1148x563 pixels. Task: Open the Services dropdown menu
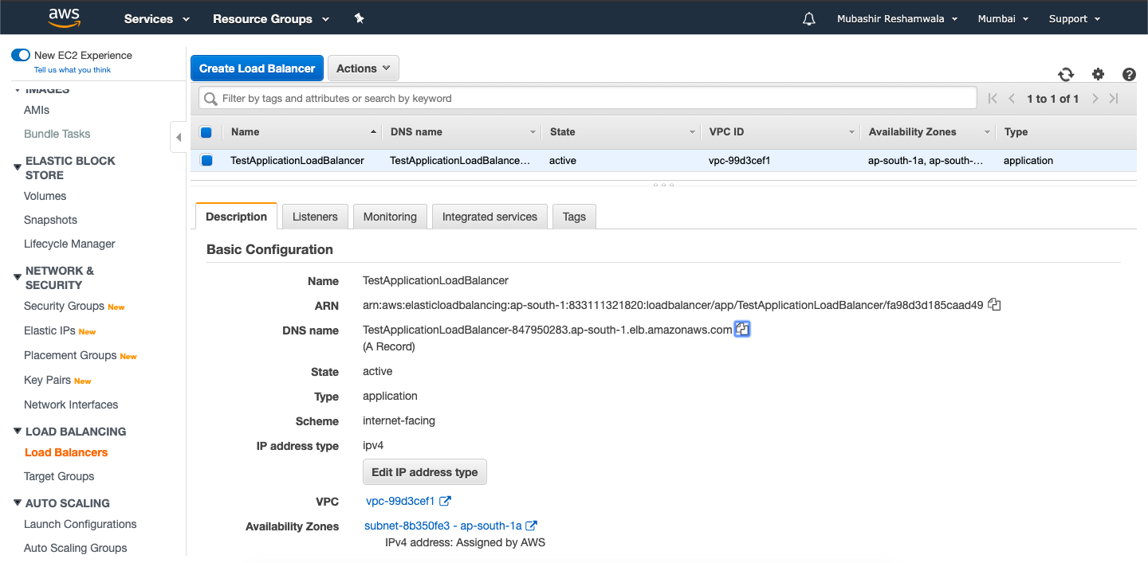pyautogui.click(x=157, y=18)
